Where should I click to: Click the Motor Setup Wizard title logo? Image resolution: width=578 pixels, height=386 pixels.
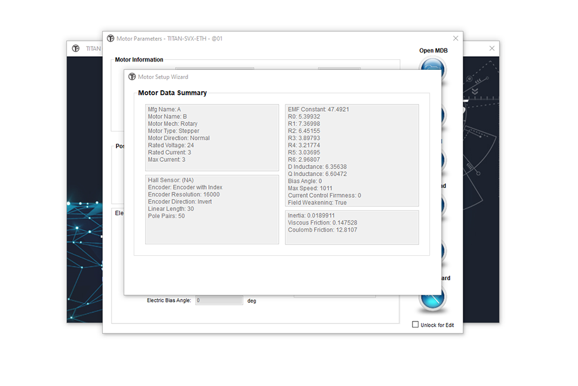[x=132, y=77]
